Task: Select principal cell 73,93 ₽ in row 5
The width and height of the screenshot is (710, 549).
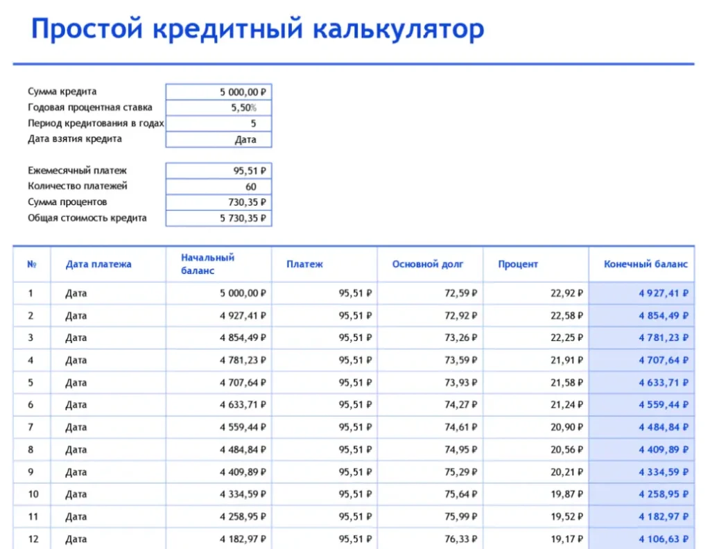Action: click(430, 383)
